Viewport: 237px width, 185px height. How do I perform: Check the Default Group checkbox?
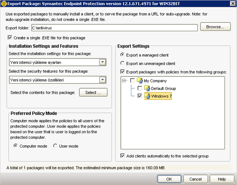coord(140,88)
